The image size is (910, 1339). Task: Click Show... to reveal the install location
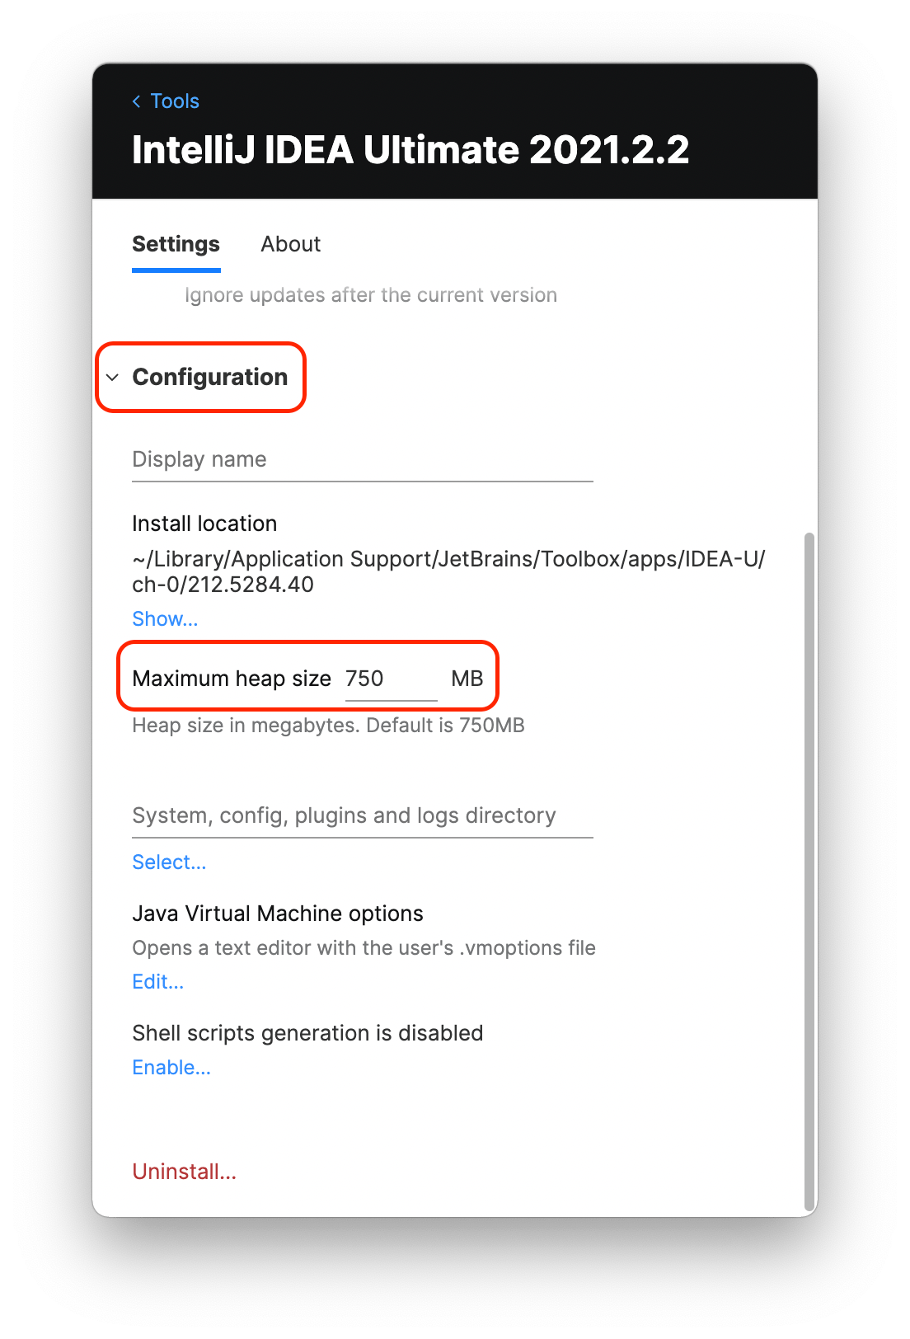coord(165,618)
